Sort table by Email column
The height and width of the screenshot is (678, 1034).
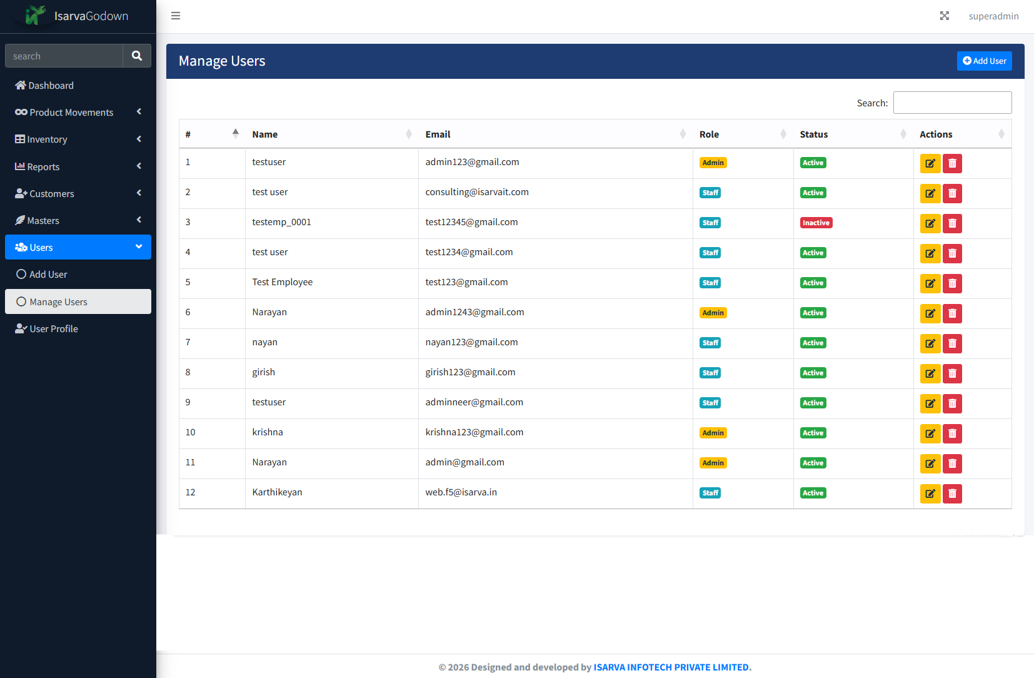tap(556, 134)
